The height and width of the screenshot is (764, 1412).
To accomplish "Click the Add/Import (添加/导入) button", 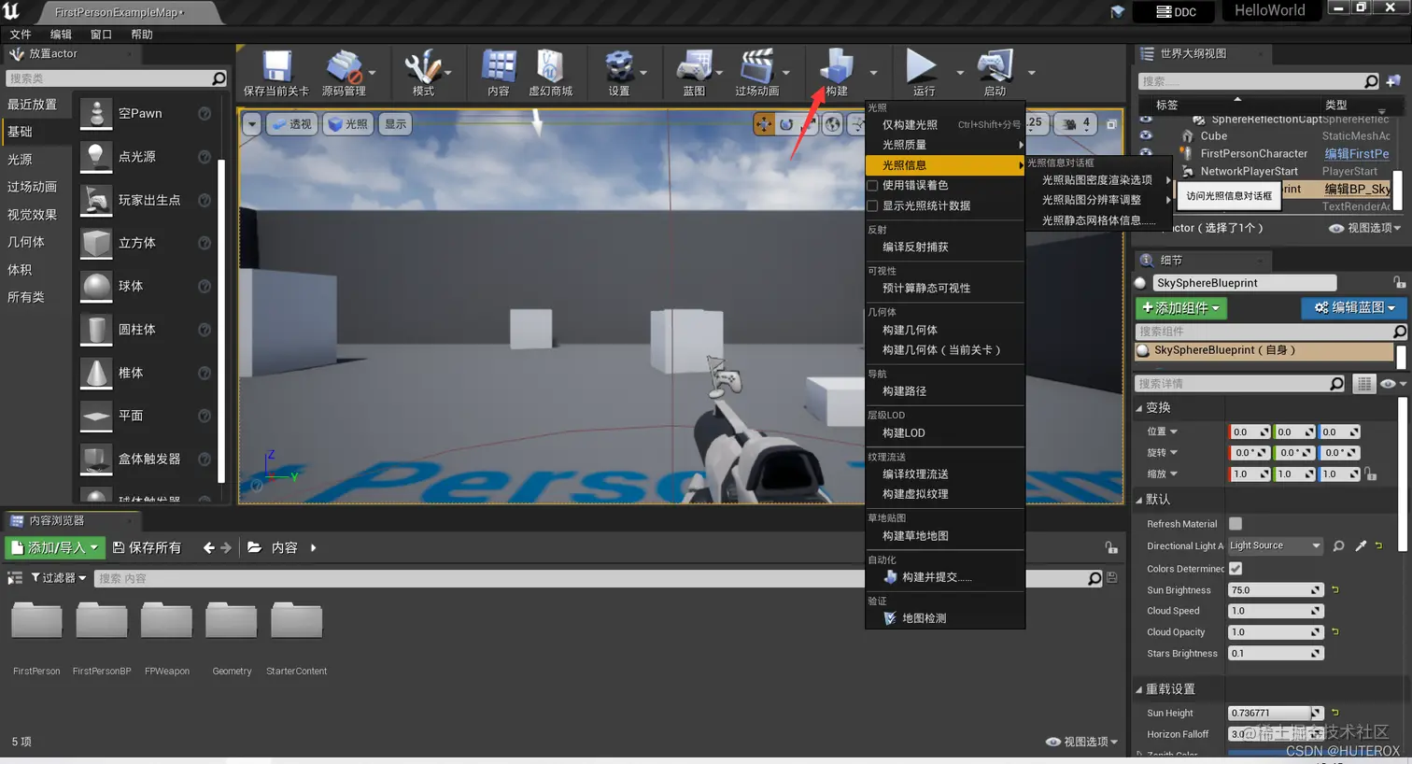I will click(55, 548).
